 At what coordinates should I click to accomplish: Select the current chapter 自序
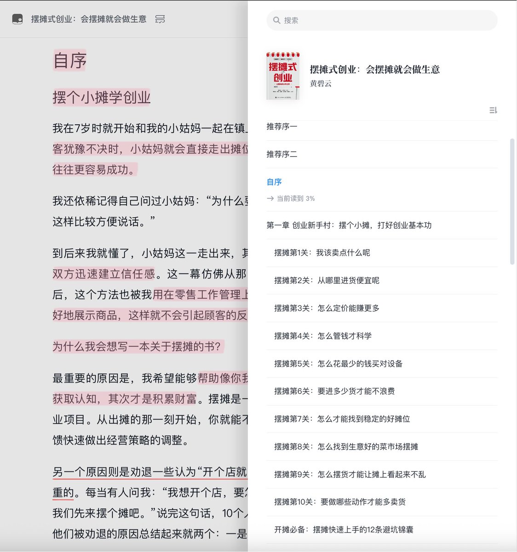(x=274, y=182)
